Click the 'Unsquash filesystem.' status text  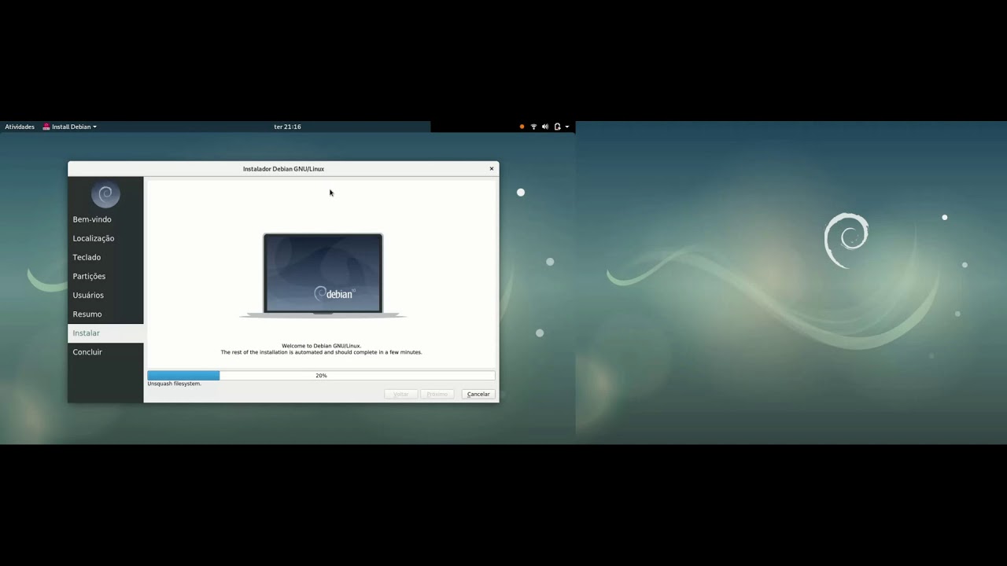click(175, 384)
